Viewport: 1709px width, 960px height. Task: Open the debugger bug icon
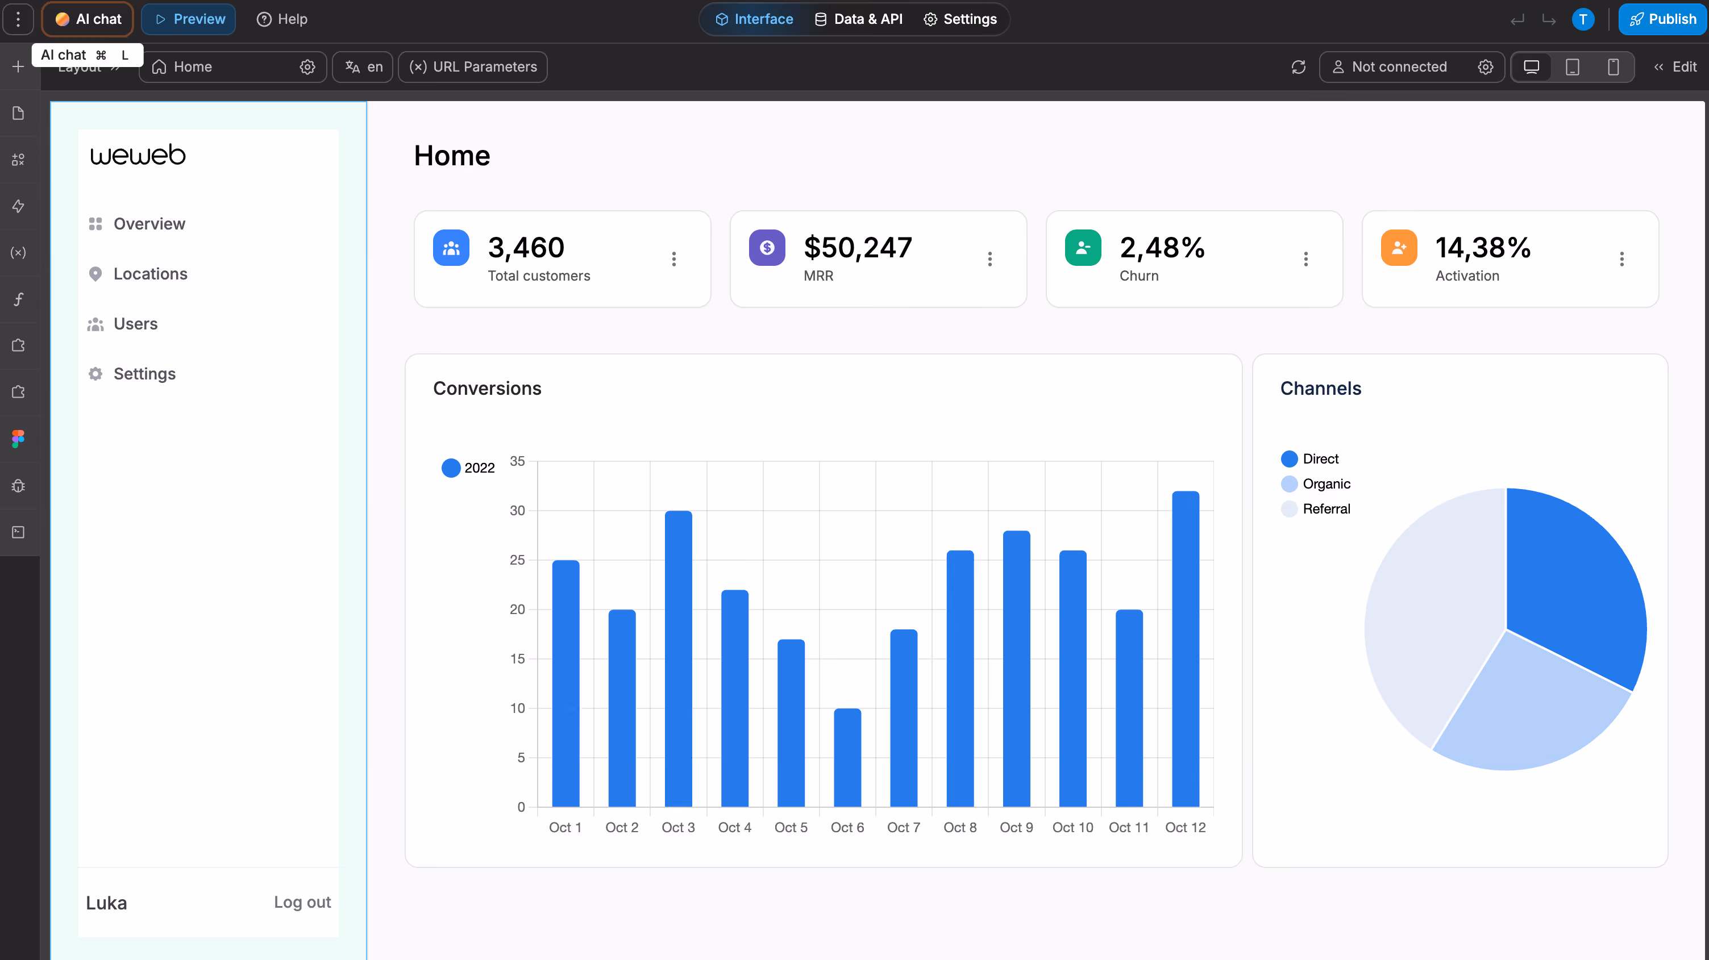click(x=19, y=485)
